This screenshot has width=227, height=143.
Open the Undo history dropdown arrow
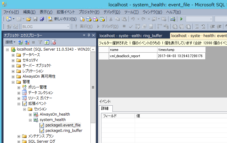pyautogui.click(x=138, y=19)
